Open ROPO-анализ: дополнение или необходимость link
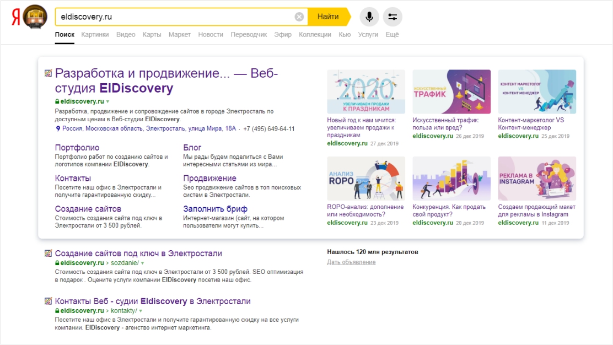This screenshot has height=345, width=613. pyautogui.click(x=365, y=211)
